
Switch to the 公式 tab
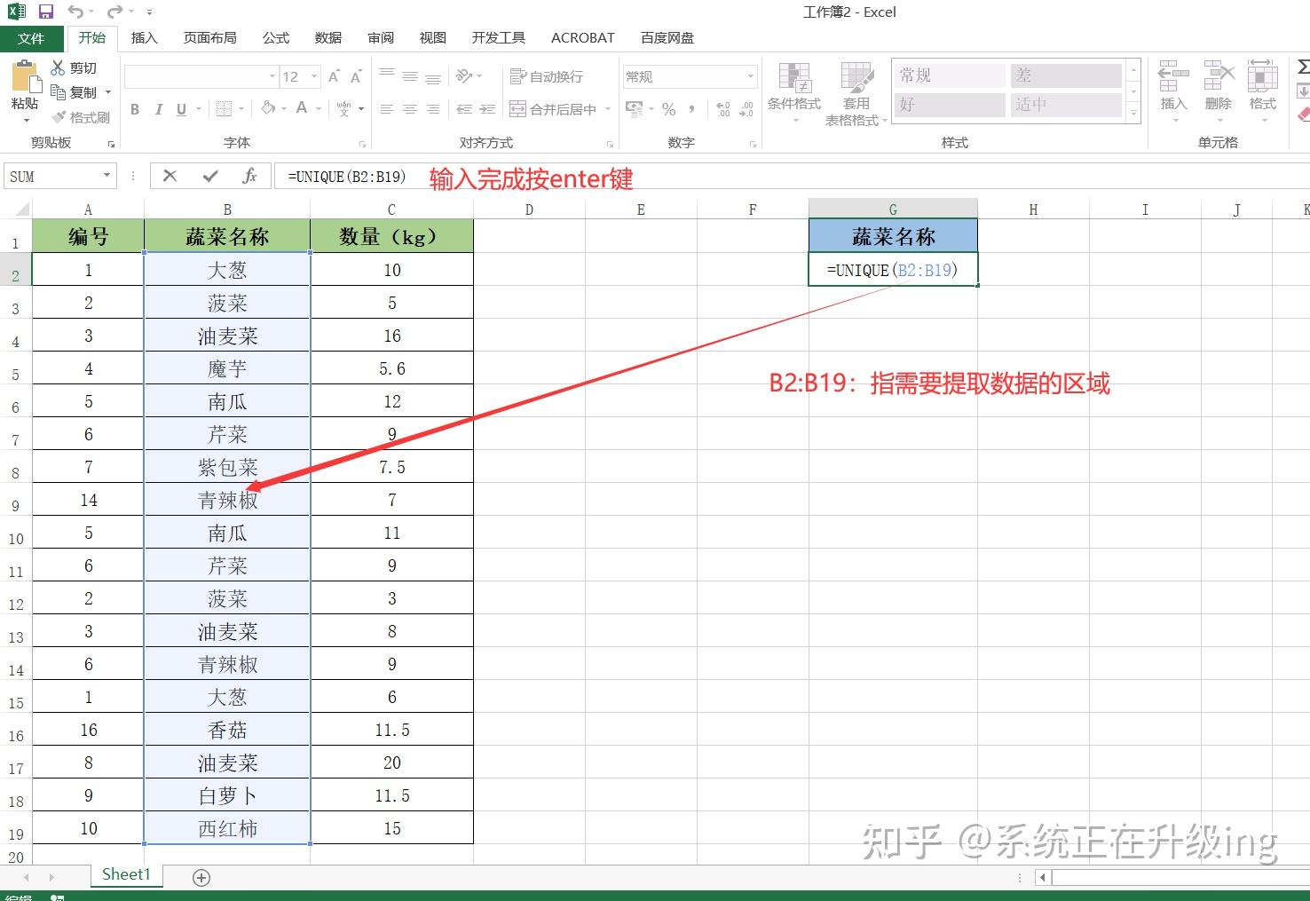pyautogui.click(x=276, y=37)
